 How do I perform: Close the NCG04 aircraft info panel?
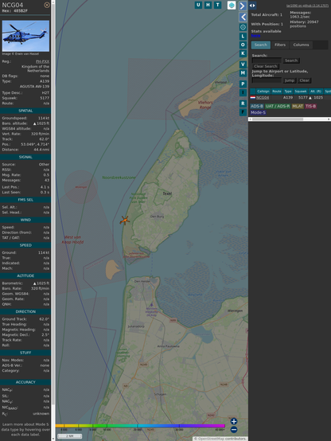(x=47, y=5)
